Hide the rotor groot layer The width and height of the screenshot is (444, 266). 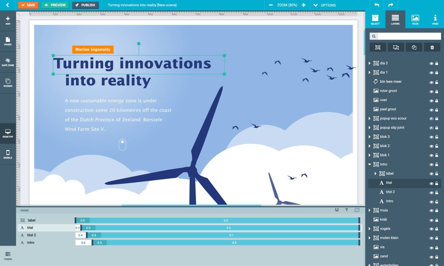431,91
